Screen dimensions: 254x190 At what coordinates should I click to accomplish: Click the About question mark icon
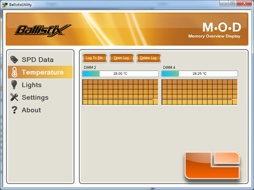click(x=14, y=110)
